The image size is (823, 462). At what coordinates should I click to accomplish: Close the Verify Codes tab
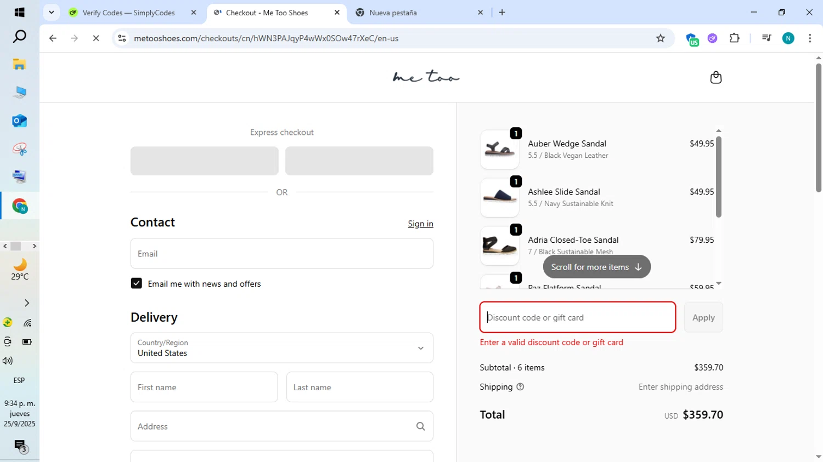pyautogui.click(x=194, y=13)
